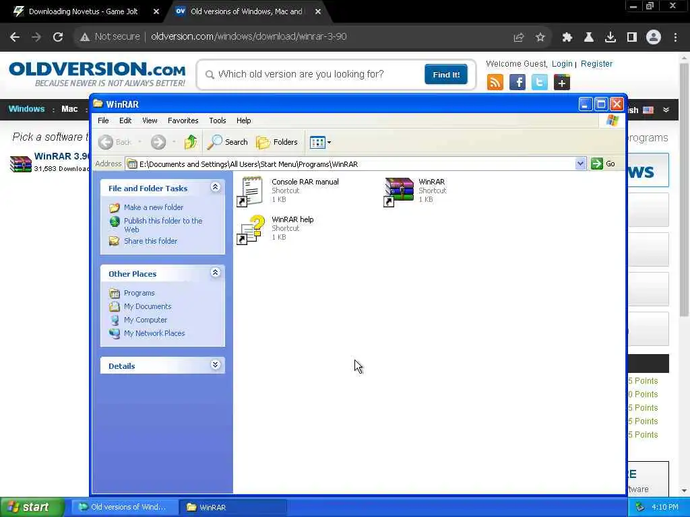Go to My Documents in Other Places
Image resolution: width=690 pixels, height=517 pixels.
tap(148, 306)
